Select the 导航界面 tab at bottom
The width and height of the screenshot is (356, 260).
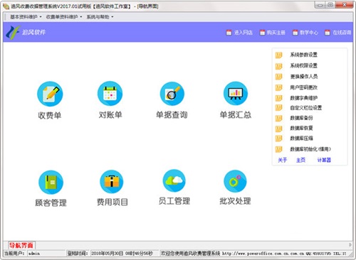coord(21,245)
